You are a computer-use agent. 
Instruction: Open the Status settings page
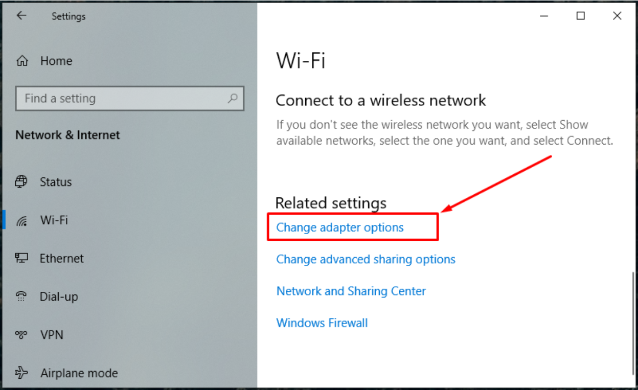click(56, 182)
